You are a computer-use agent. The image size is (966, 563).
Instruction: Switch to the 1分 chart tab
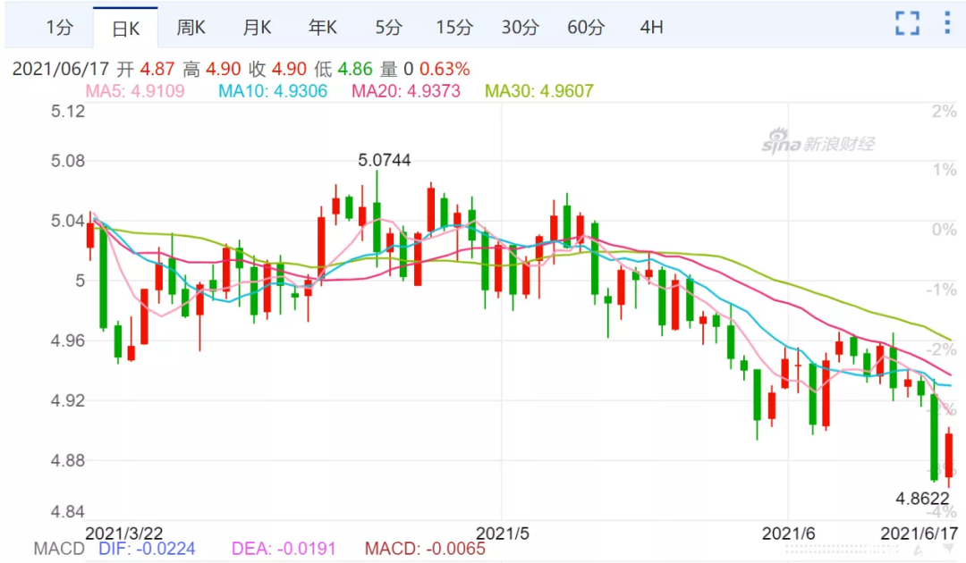[60, 27]
